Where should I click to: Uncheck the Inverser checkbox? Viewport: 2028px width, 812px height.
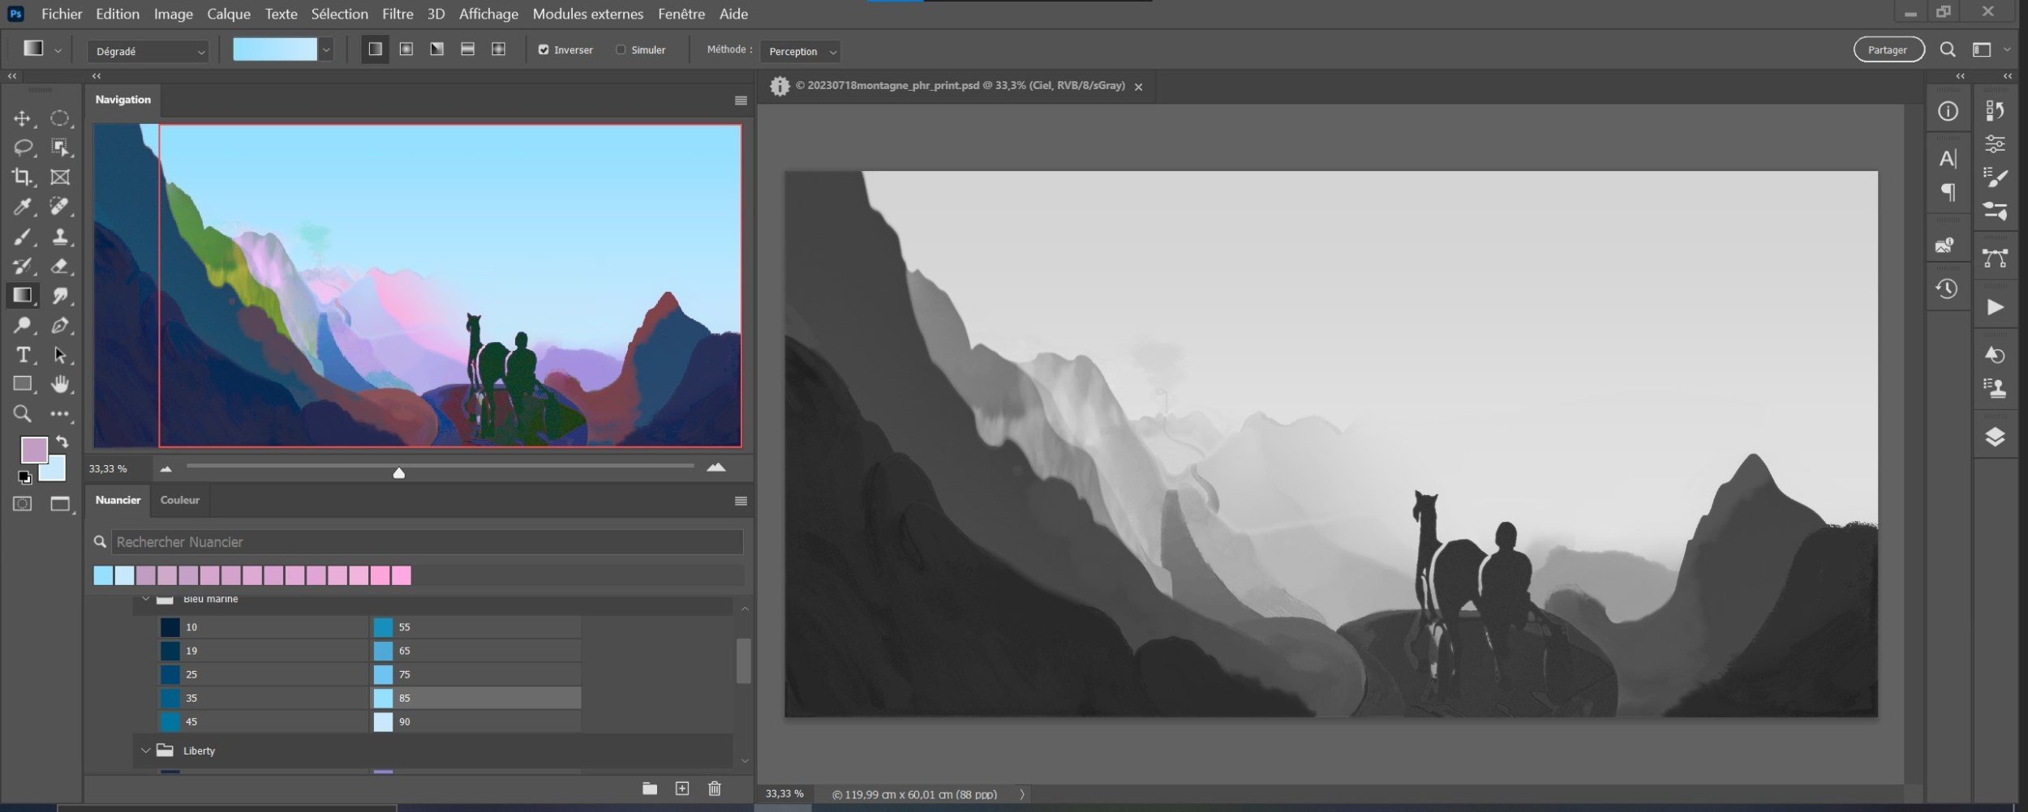click(544, 50)
